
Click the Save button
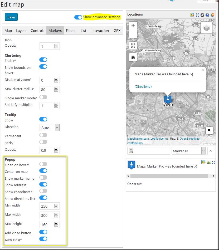(11, 17)
